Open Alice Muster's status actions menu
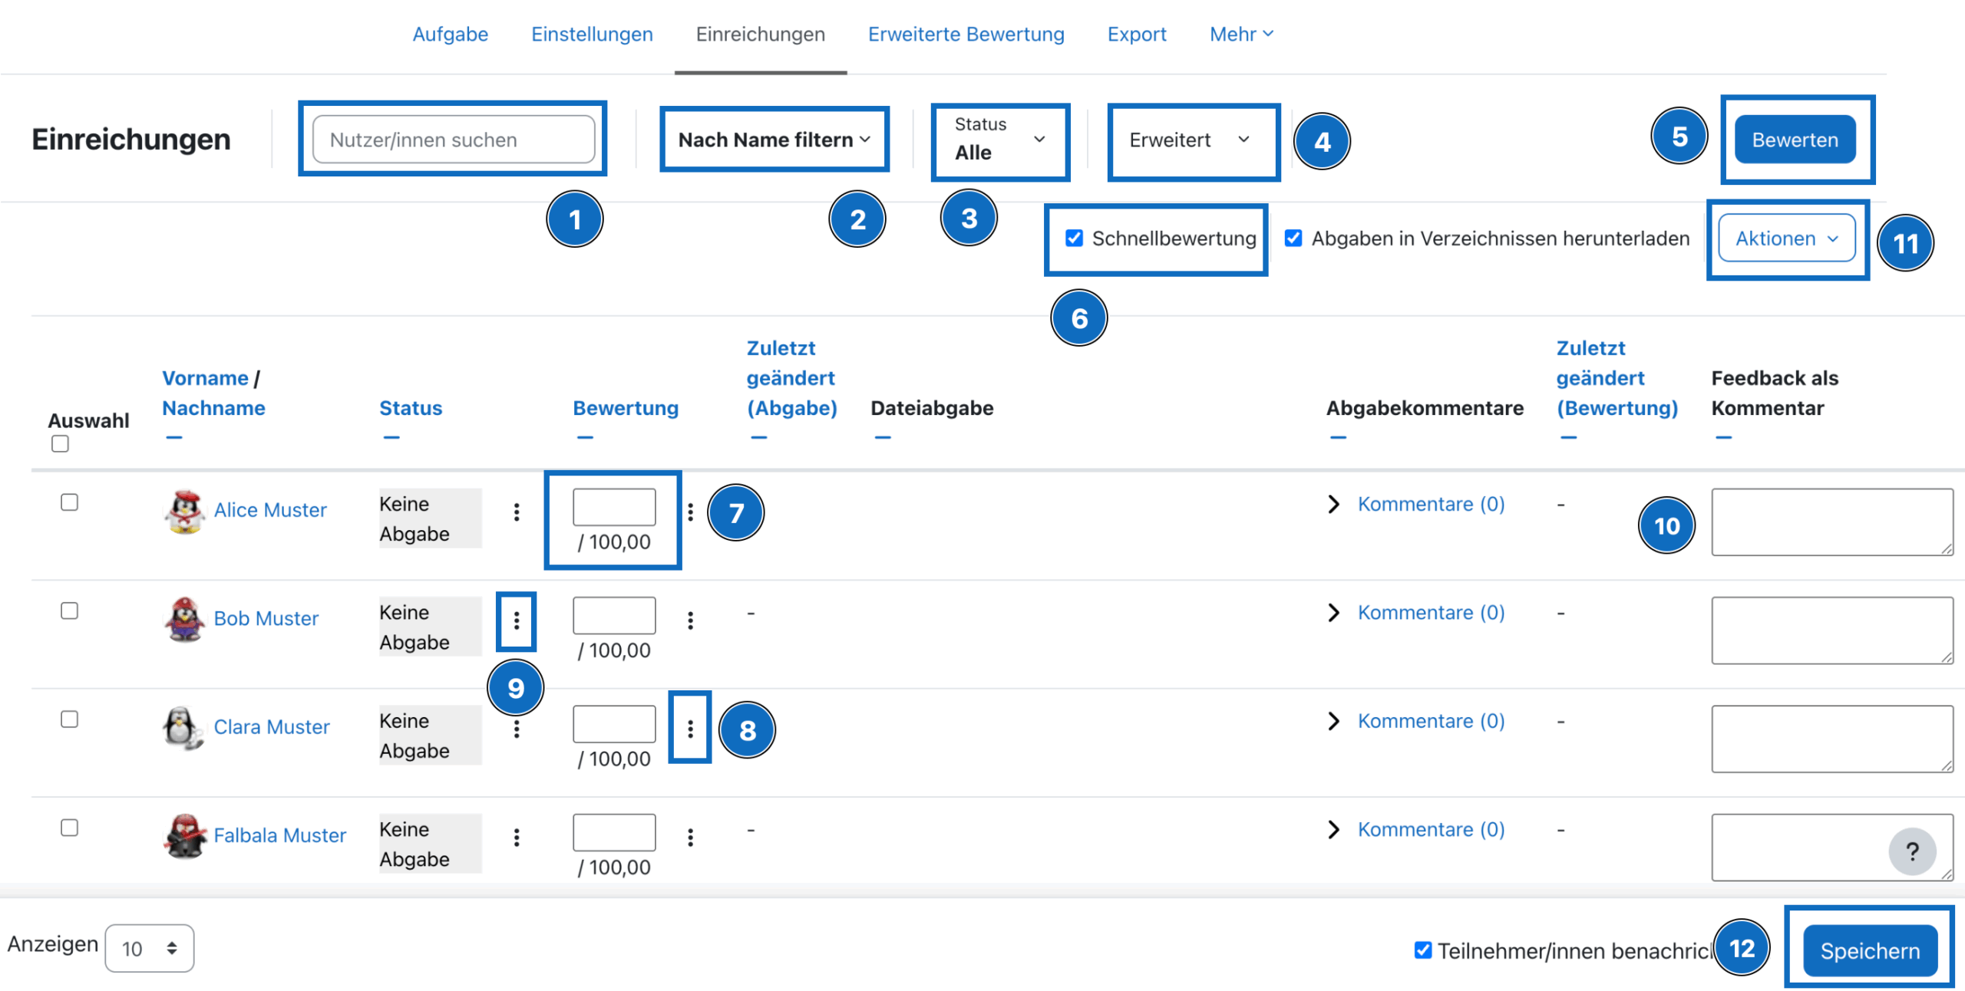The height and width of the screenshot is (991, 1965). [x=517, y=512]
